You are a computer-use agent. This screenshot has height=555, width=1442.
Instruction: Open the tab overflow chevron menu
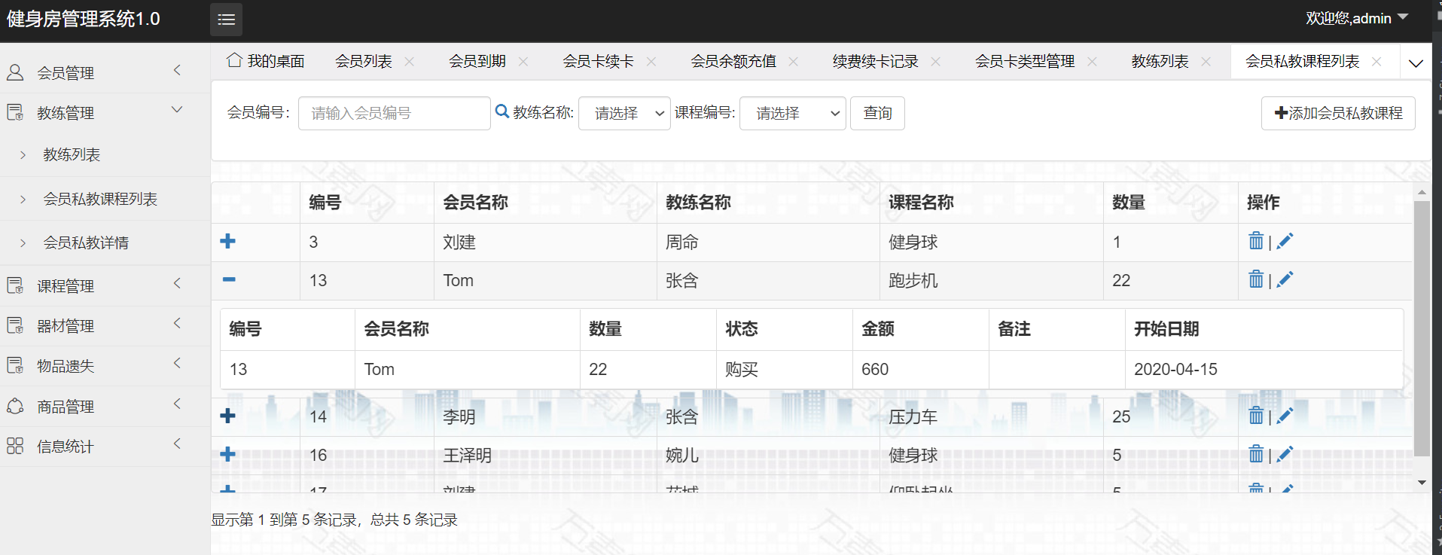point(1416,63)
